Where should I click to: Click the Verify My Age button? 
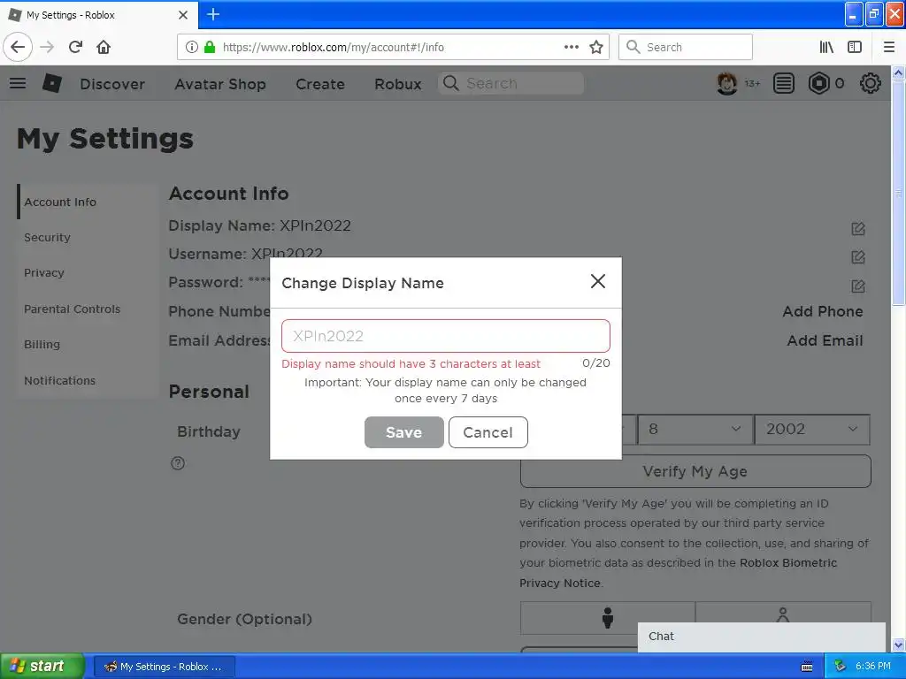click(695, 471)
